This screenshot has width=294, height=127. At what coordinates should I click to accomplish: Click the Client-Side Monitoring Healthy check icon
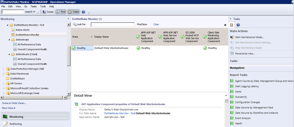pyautogui.click(x=205, y=48)
